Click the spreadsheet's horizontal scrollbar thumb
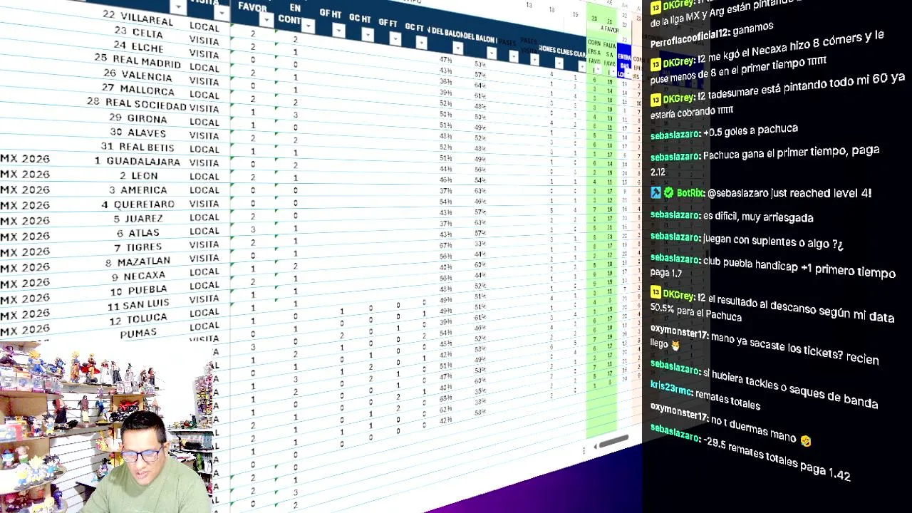 (x=614, y=442)
